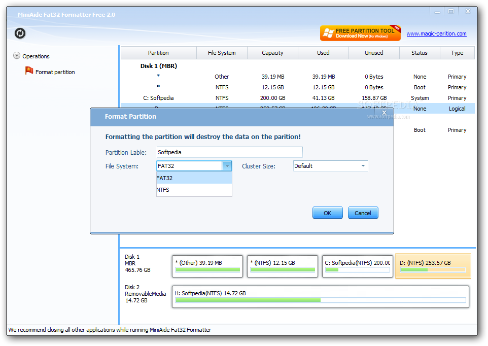Choose NTFS from the file system list
Image resolution: width=488 pixels, height=346 pixels.
tap(194, 190)
